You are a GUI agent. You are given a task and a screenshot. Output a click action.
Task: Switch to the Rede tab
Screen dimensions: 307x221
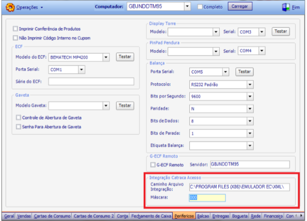click(256, 216)
